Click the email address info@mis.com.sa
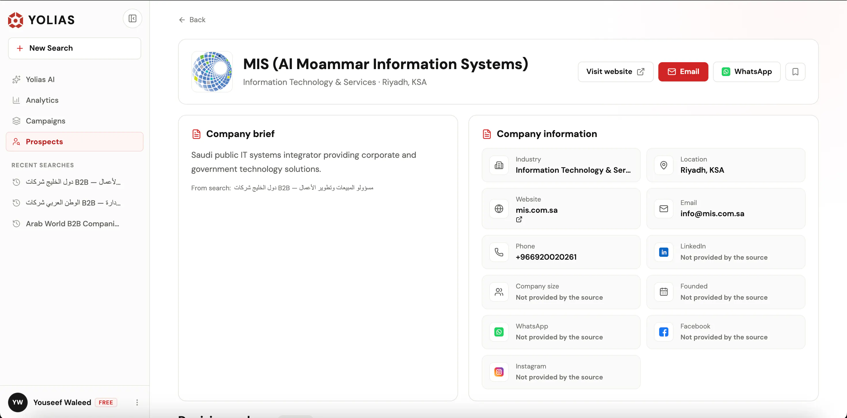The image size is (847, 418). tap(712, 214)
